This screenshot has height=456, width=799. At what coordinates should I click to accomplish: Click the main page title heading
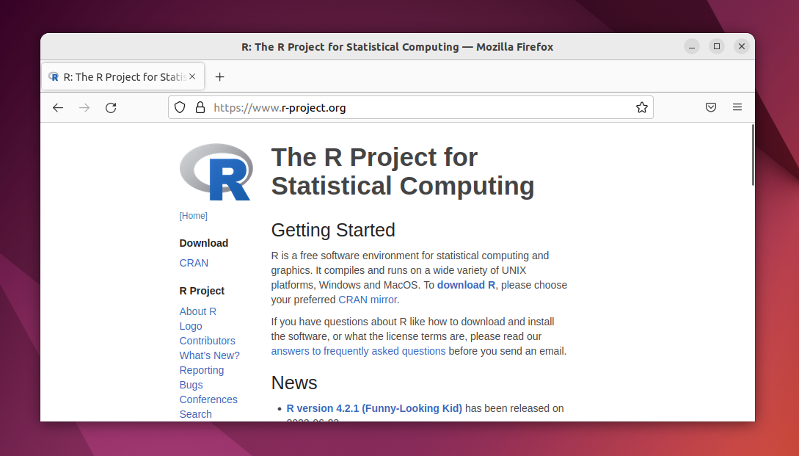coord(403,171)
